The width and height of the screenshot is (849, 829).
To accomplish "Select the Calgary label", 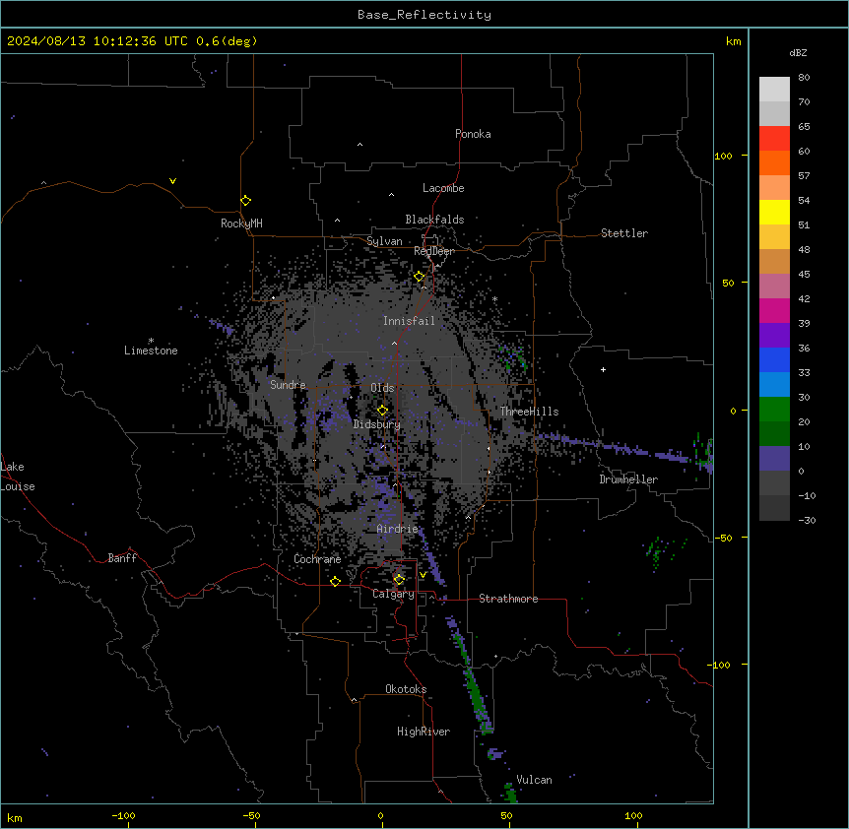I will coord(393,594).
